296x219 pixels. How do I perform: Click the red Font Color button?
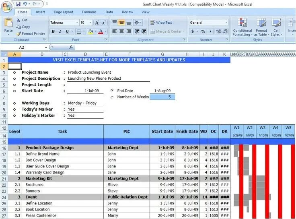click(x=101, y=31)
